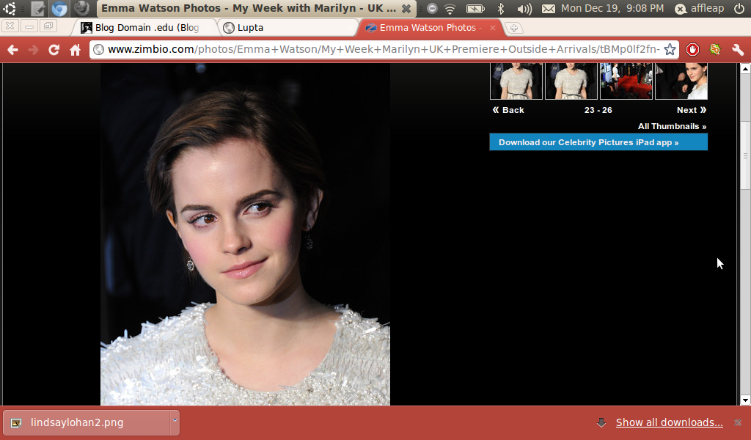Screen dimensions: 751x440
Task: Open the power session menu icon
Action: (739, 9)
